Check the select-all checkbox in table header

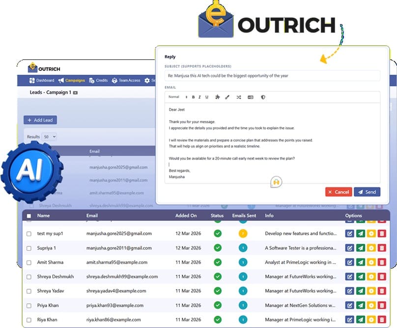tap(29, 216)
